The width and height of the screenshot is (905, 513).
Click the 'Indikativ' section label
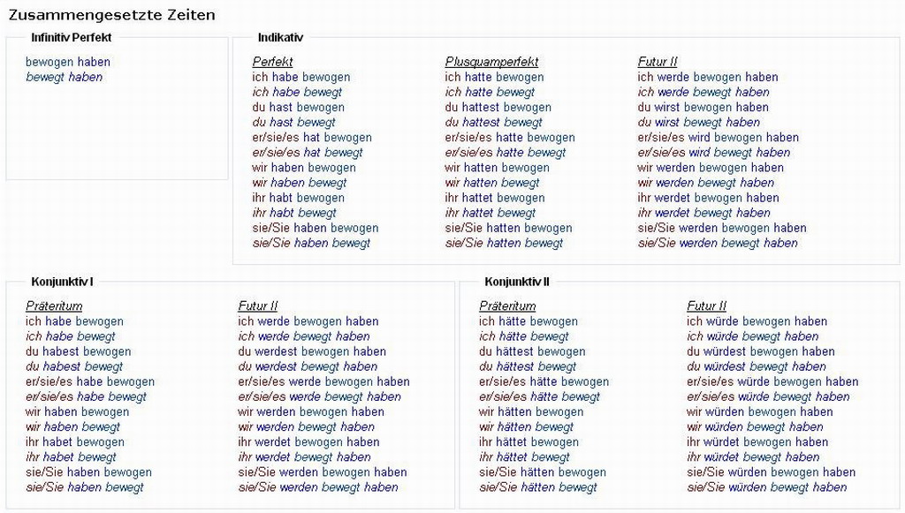tap(280, 37)
